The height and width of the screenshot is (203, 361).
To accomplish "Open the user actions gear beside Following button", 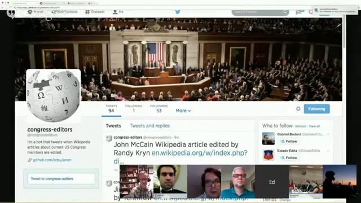I will tap(298, 109).
